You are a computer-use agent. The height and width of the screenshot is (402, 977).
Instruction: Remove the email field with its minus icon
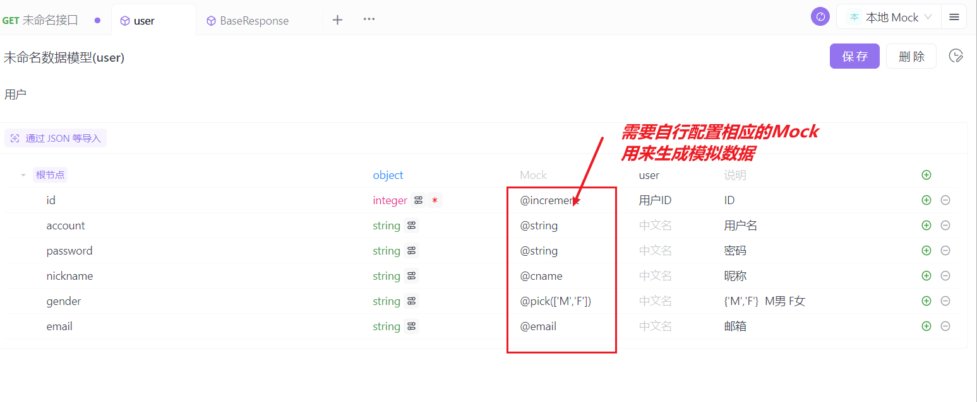tap(945, 326)
